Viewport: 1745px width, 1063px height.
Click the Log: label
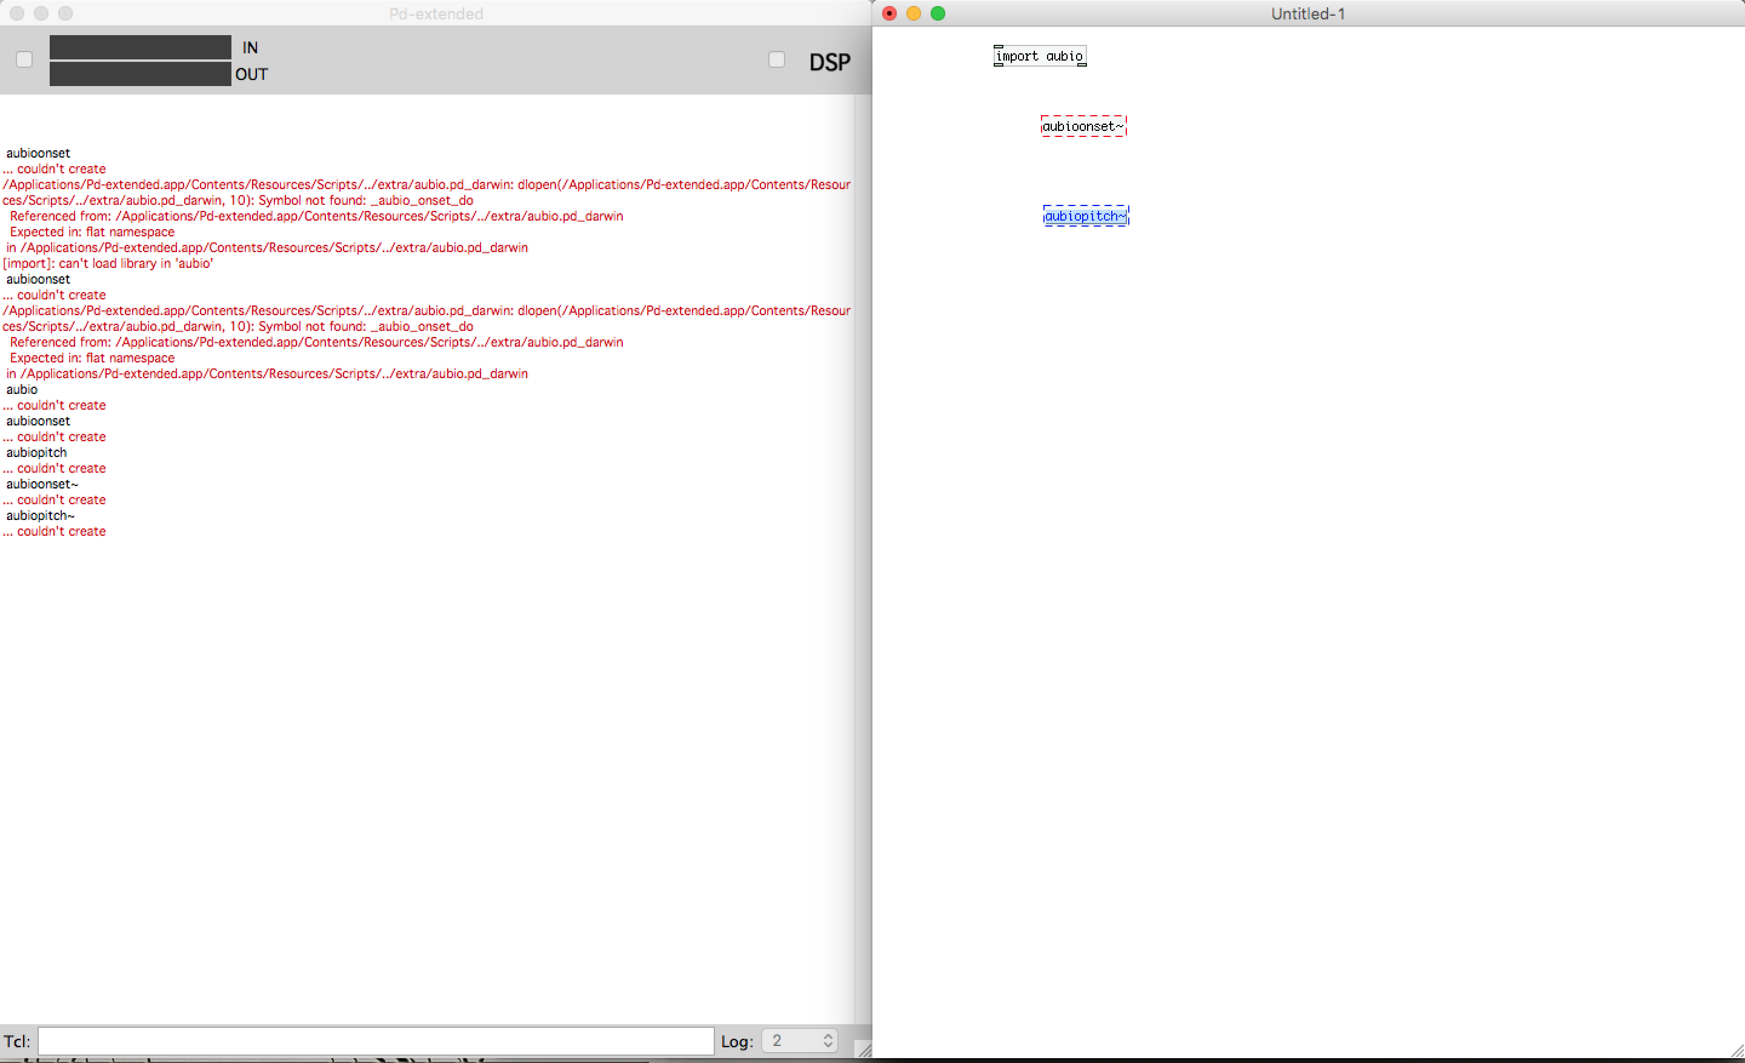[x=737, y=1041]
